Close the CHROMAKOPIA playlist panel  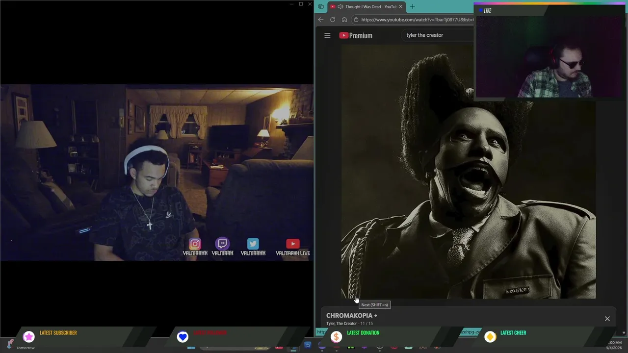click(x=607, y=319)
